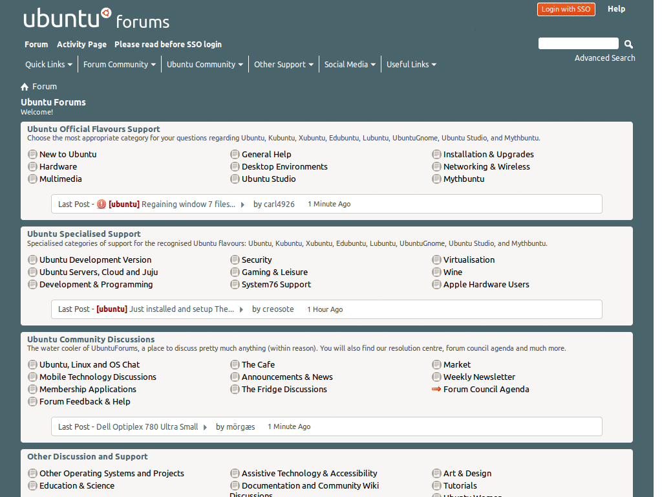
Task: Open Membership Applications forum
Action: click(x=88, y=389)
